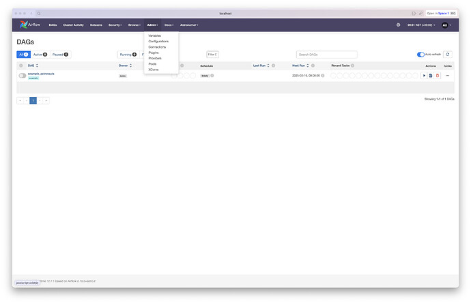Open Cluster Activity page
The image size is (471, 303).
pos(73,25)
